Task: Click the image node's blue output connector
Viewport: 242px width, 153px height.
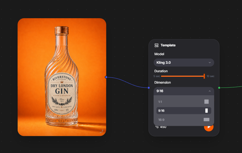Action: [106, 77]
